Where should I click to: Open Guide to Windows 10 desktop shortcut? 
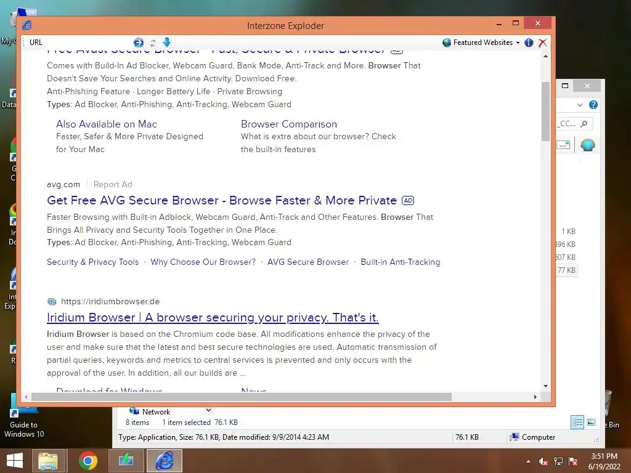tap(24, 417)
